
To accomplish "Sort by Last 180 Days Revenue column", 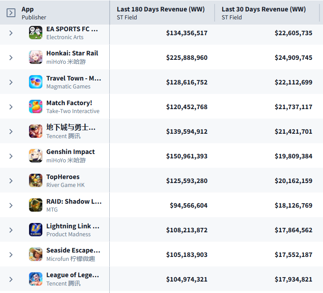I will [x=160, y=9].
